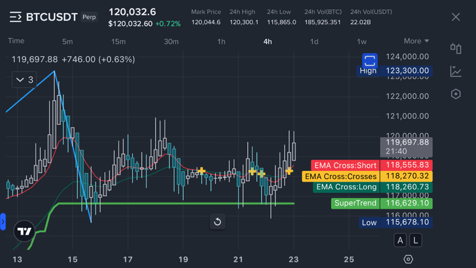
Task: Click date 19 on the time axis
Action: [183, 259]
